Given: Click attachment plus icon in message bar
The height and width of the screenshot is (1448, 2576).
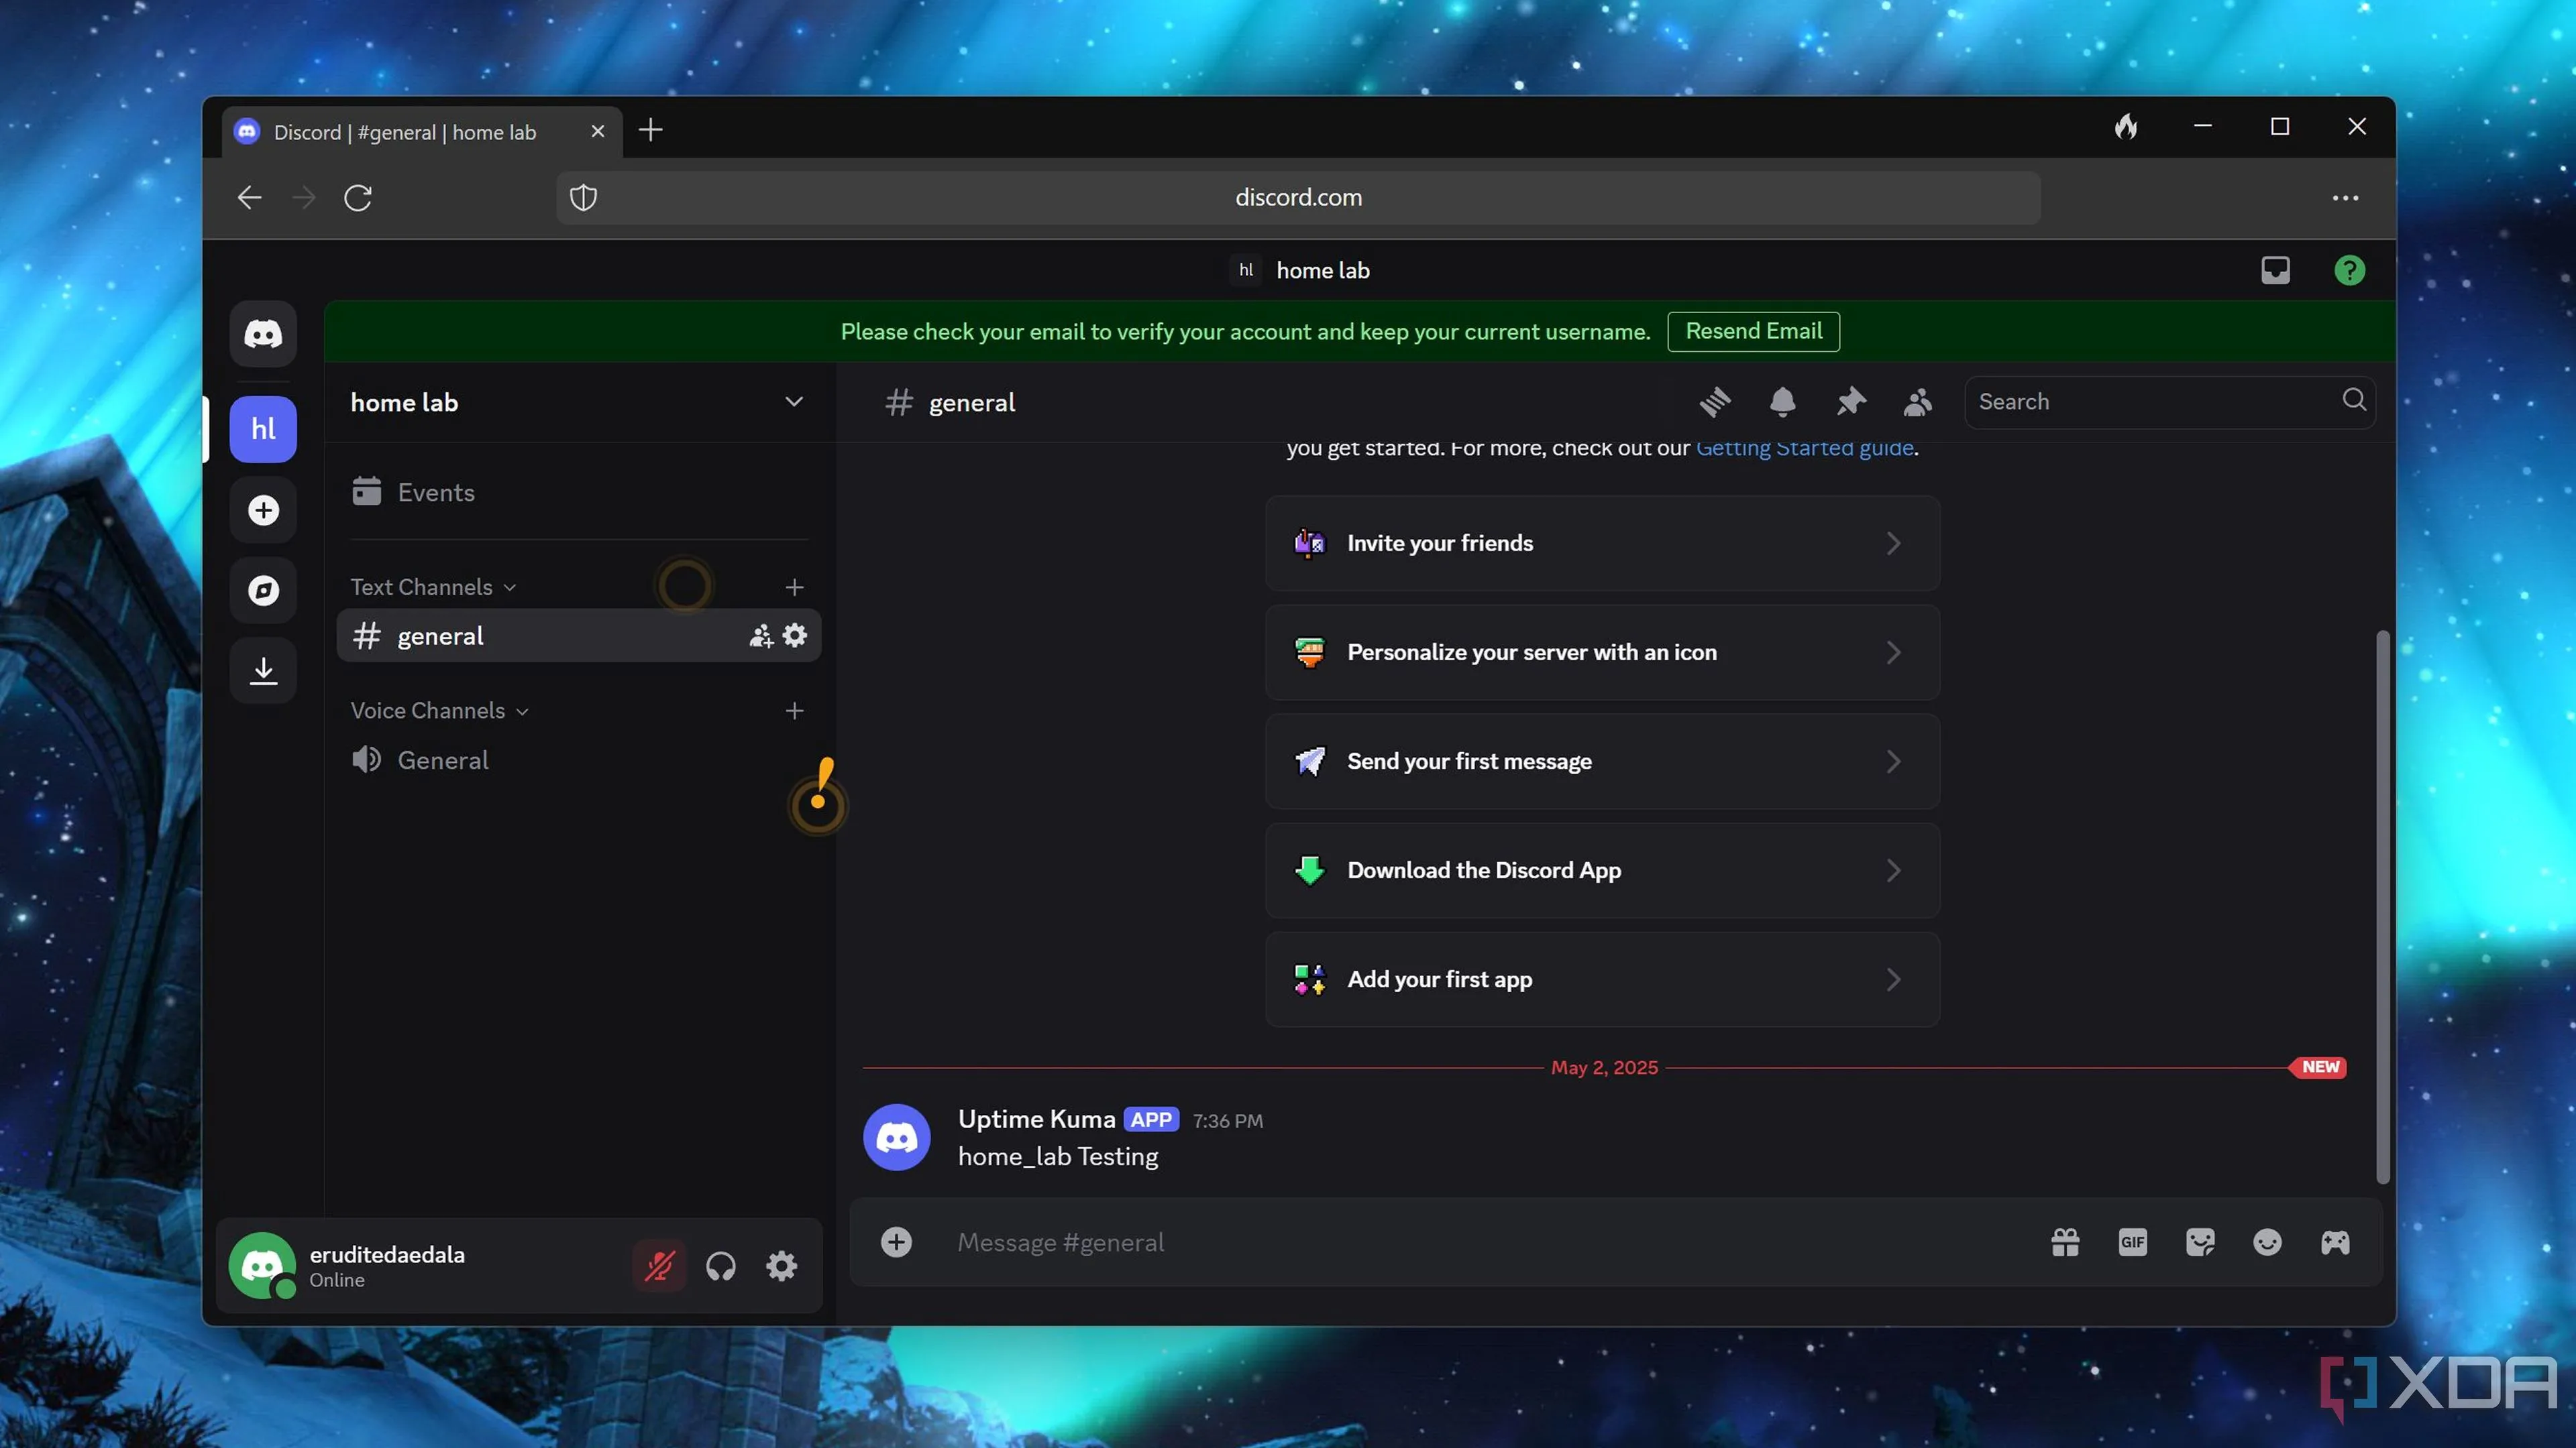Looking at the screenshot, I should 896,1242.
